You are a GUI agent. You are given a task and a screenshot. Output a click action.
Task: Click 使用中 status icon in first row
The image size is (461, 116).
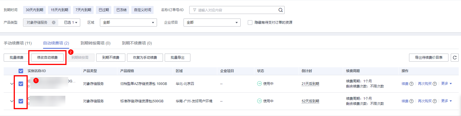(x=259, y=84)
